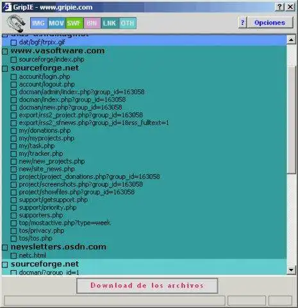Click the GripIE magnet logo icon
The width and height of the screenshot is (298, 308).
point(15,23)
